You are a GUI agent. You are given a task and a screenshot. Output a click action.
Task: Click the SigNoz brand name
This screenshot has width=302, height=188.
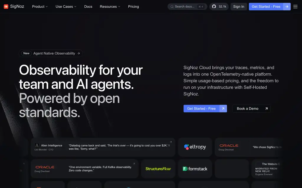click(x=17, y=6)
